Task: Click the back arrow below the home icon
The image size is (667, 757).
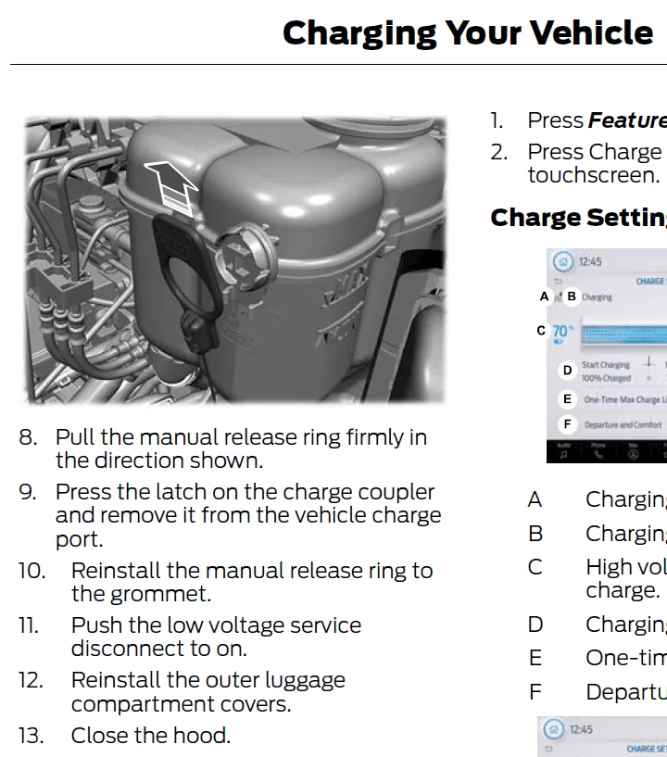Action: point(559,281)
